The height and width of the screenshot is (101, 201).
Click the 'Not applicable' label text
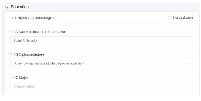click(183, 18)
